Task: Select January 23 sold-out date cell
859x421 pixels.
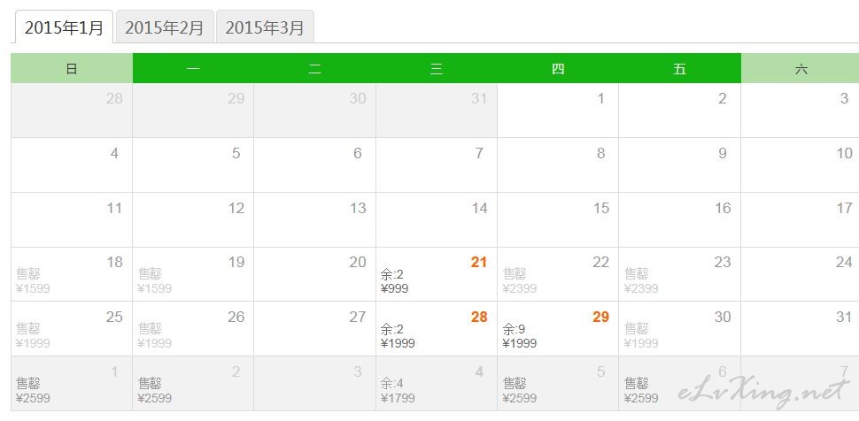Action: tap(680, 274)
